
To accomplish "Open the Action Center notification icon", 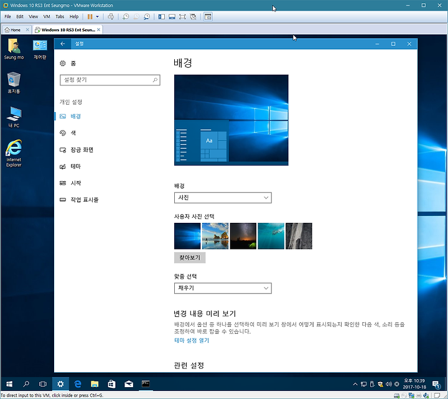I will pos(436,385).
